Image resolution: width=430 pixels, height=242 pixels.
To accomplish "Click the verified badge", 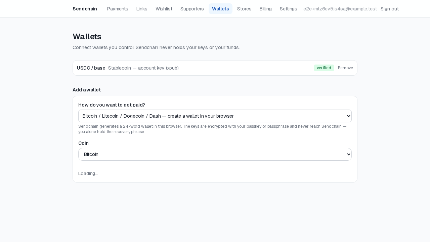I will pos(324,68).
